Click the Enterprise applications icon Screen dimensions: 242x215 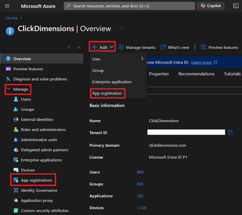(16, 160)
